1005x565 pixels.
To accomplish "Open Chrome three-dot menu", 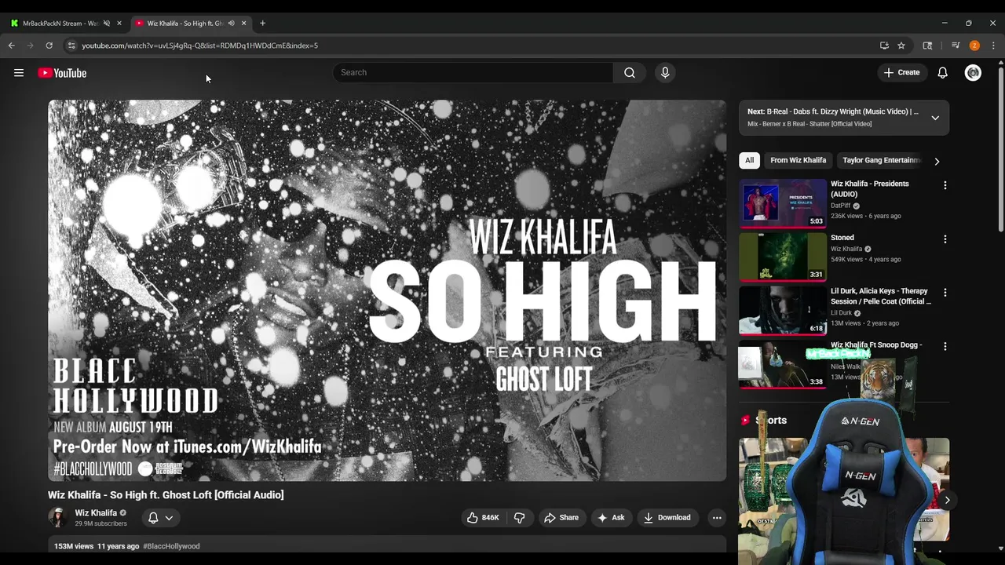I will tap(993, 46).
